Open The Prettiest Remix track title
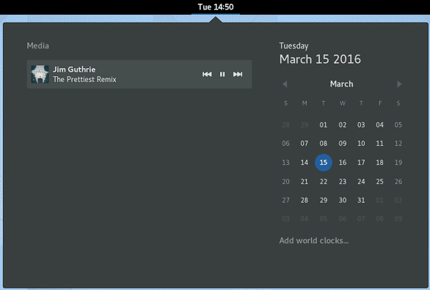This screenshot has height=290, width=430. (x=84, y=79)
